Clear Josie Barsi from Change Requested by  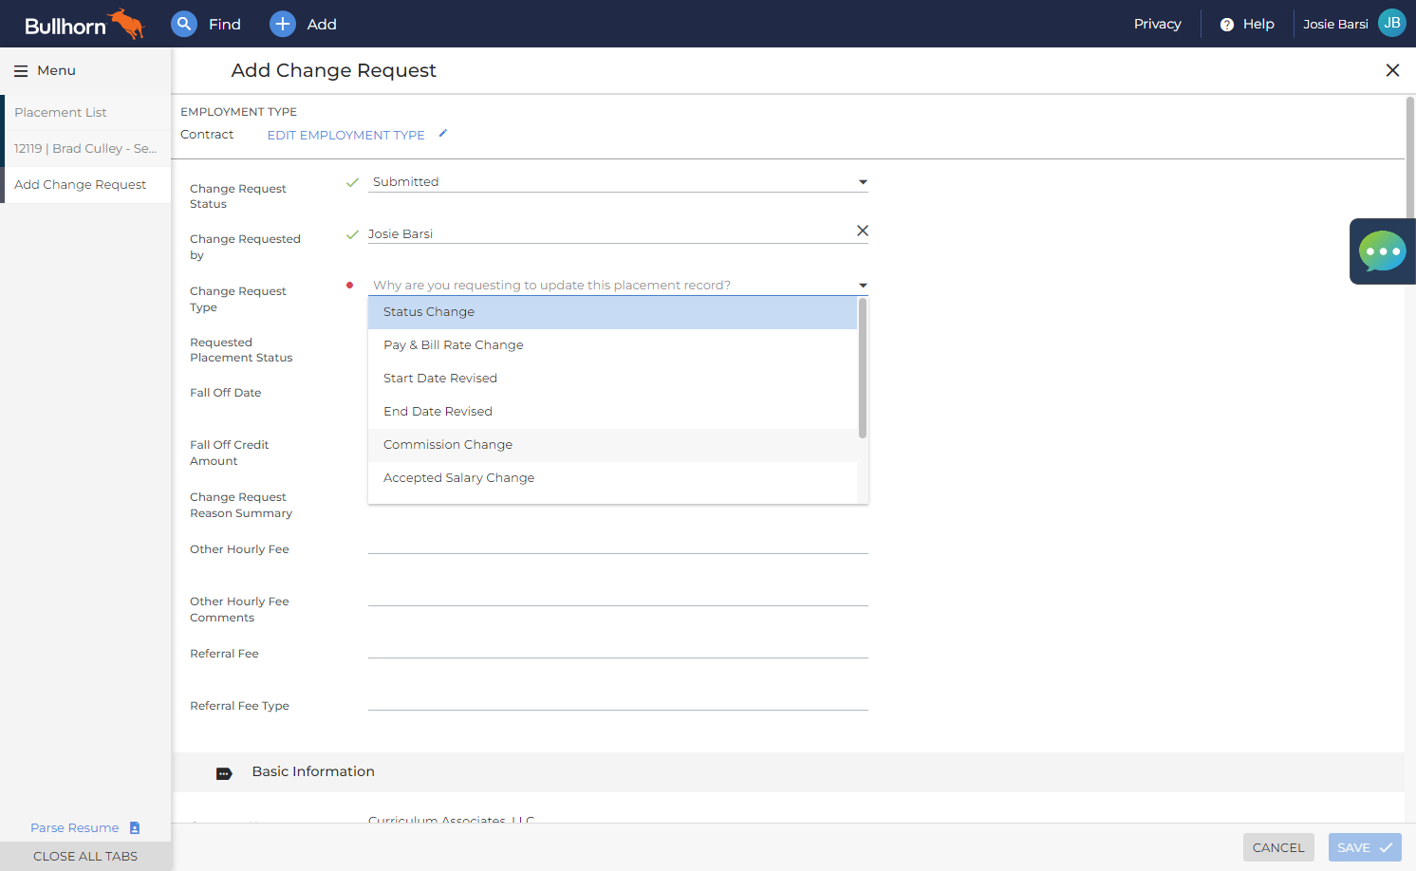(862, 231)
